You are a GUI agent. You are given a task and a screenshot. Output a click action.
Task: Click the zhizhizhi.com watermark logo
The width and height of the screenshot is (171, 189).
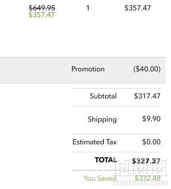(x=140, y=171)
